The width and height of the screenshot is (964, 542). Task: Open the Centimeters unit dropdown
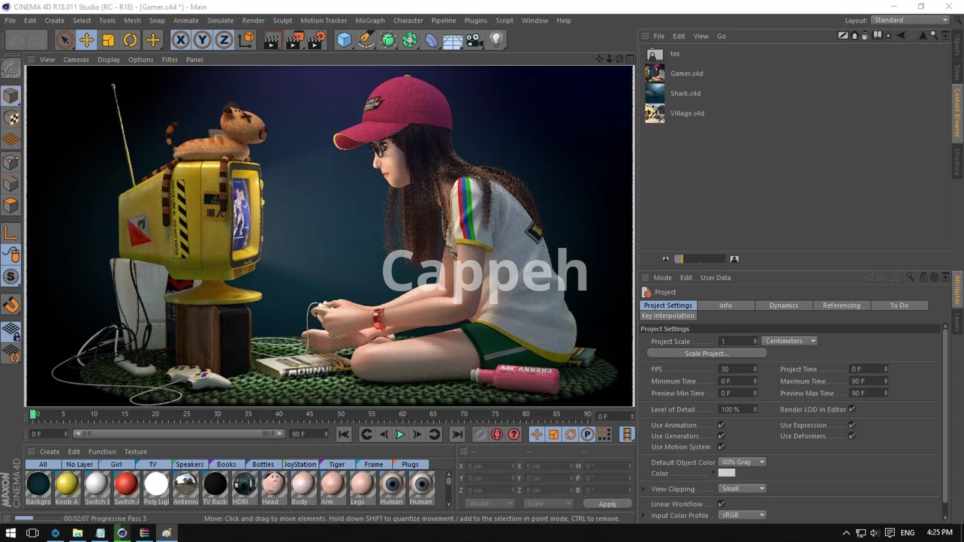pyautogui.click(x=790, y=341)
